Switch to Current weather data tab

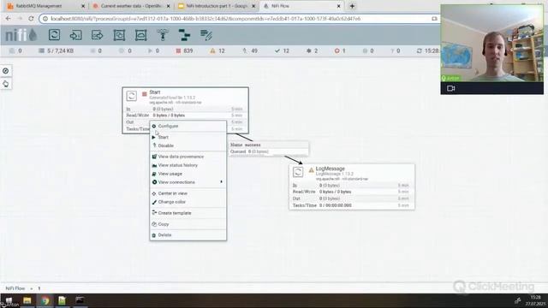(131, 6)
